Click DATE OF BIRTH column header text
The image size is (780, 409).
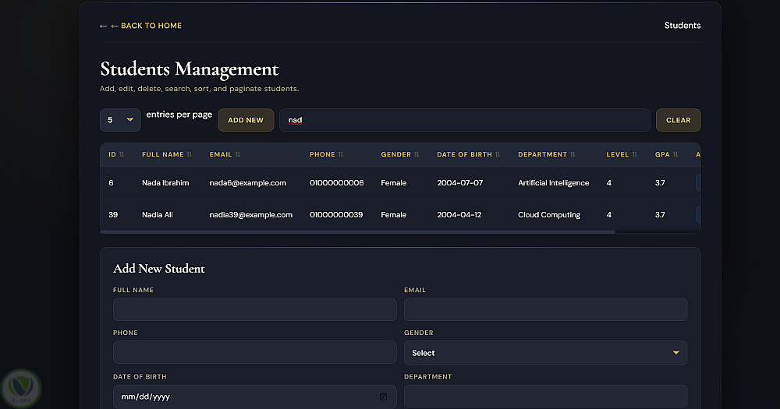coord(465,154)
